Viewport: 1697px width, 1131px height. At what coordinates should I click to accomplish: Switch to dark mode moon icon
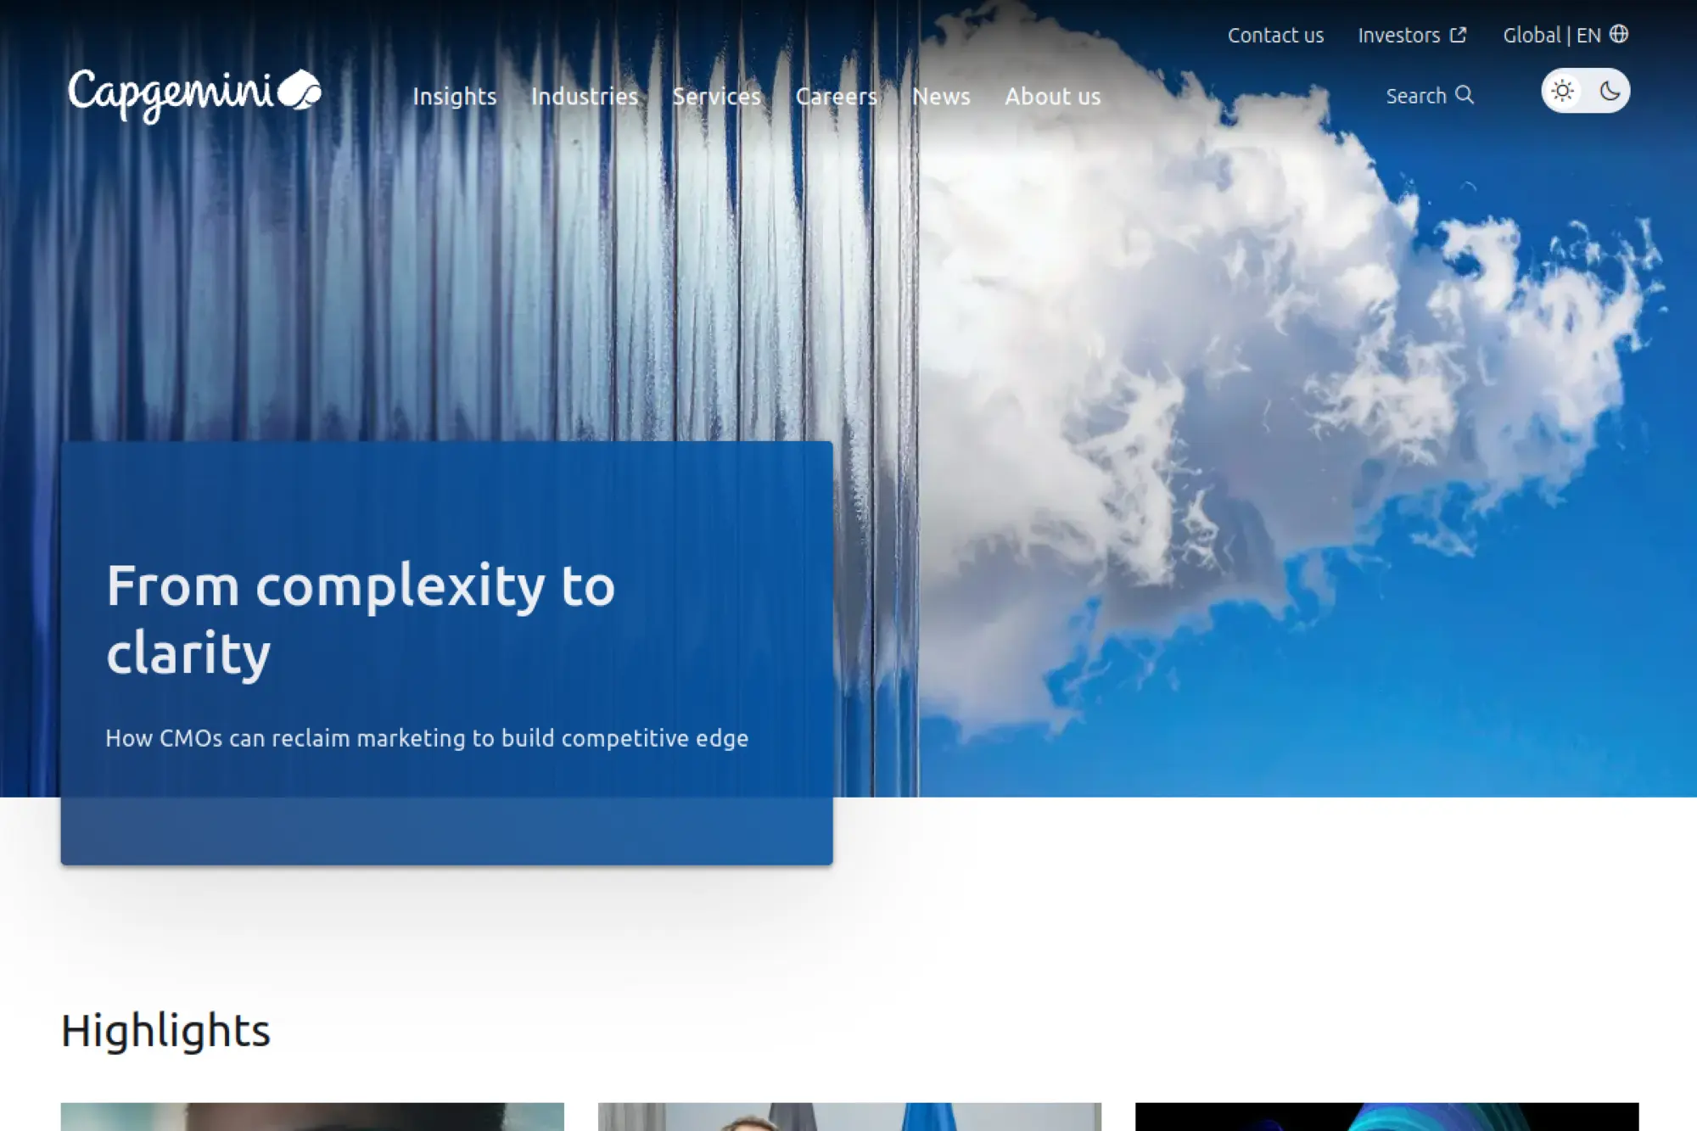[x=1610, y=91]
